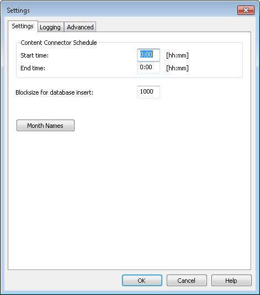Click the Content Connector Schedule heading
Image resolution: width=260 pixels, height=295 pixels.
pos(59,43)
